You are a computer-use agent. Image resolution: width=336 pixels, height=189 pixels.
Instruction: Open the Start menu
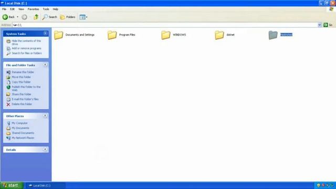pos(12,185)
